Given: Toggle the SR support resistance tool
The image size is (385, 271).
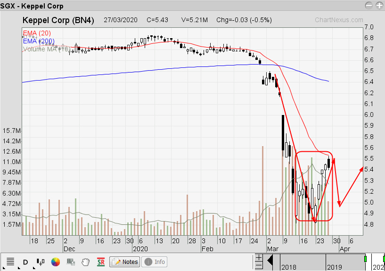Looking at the screenshot, I should (101, 262).
